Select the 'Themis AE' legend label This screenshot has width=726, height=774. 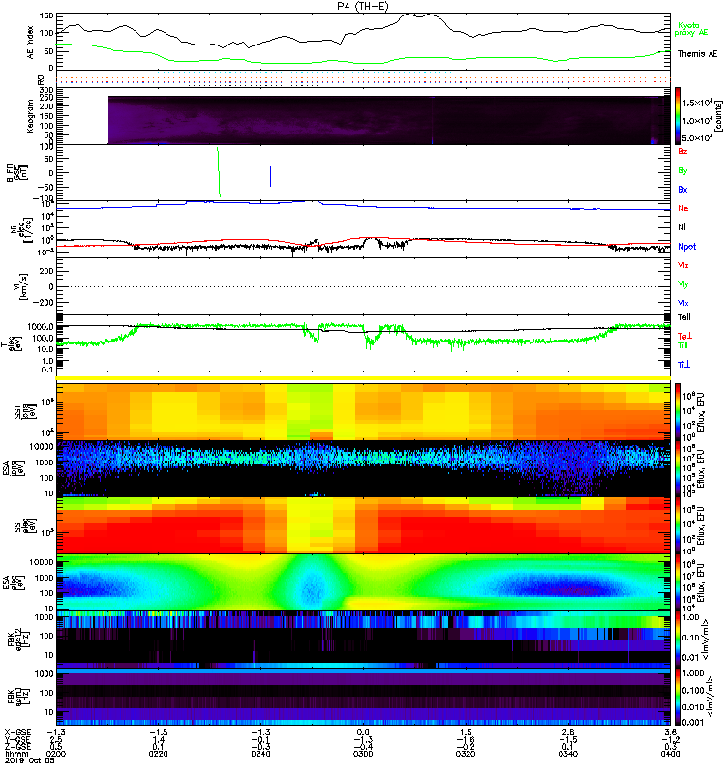(697, 54)
